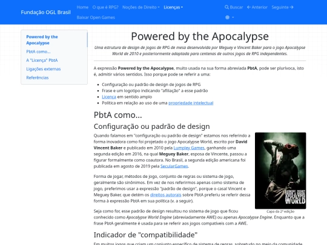Jump to A "Licença" PbtA section
Image resolution: width=327 pixels, height=245 pixels.
click(42, 60)
